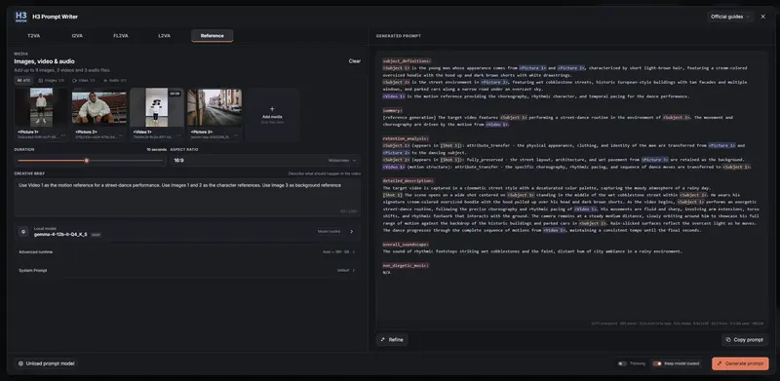Viewport: 780px width, 381px height.
Task: Click the summary heading in generated prompt
Action: point(393,110)
